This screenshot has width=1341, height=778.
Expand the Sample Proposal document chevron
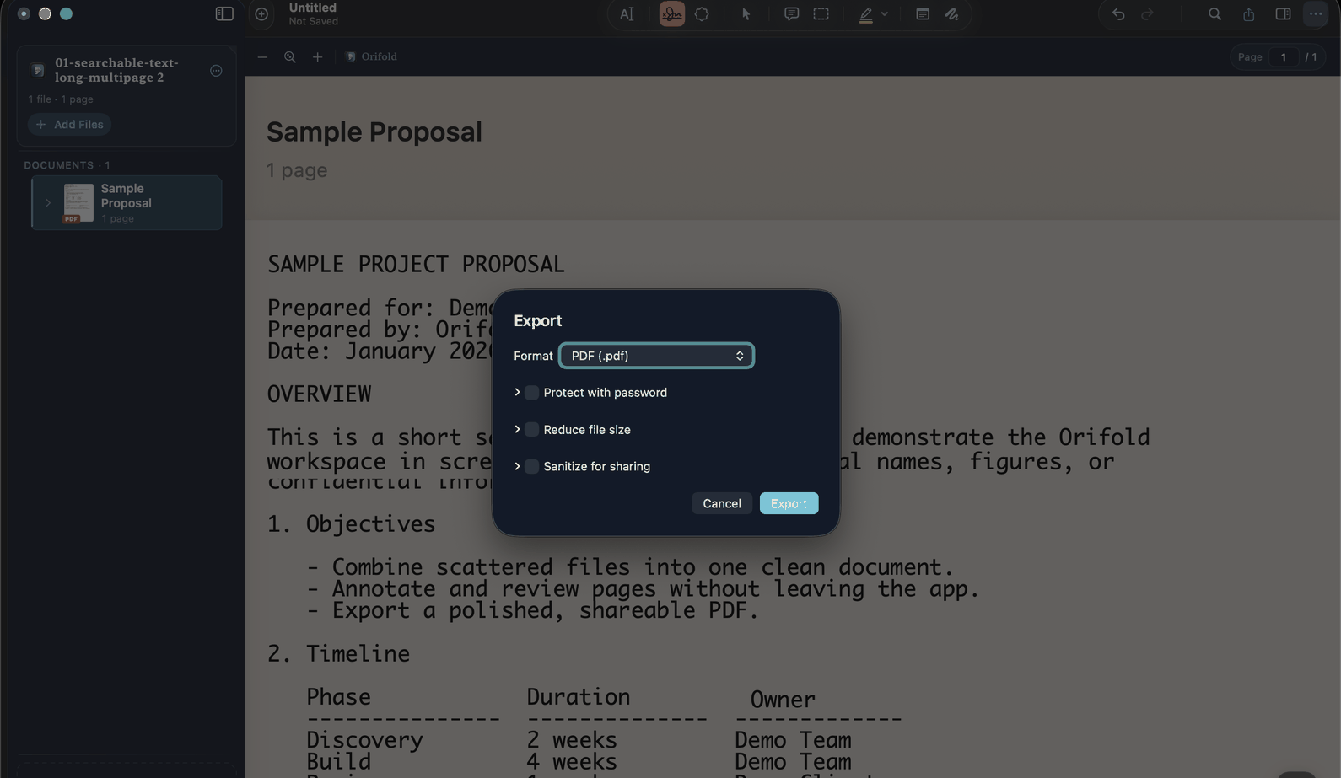coord(48,203)
